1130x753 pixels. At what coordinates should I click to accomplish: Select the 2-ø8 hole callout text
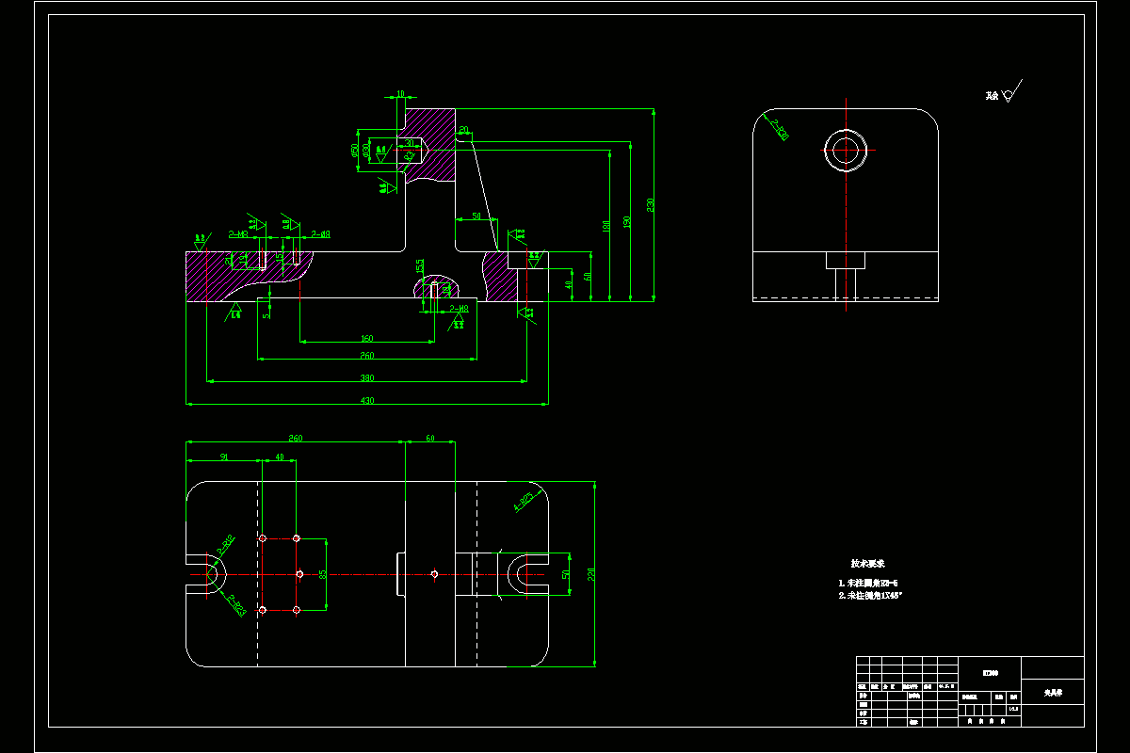pyautogui.click(x=319, y=233)
